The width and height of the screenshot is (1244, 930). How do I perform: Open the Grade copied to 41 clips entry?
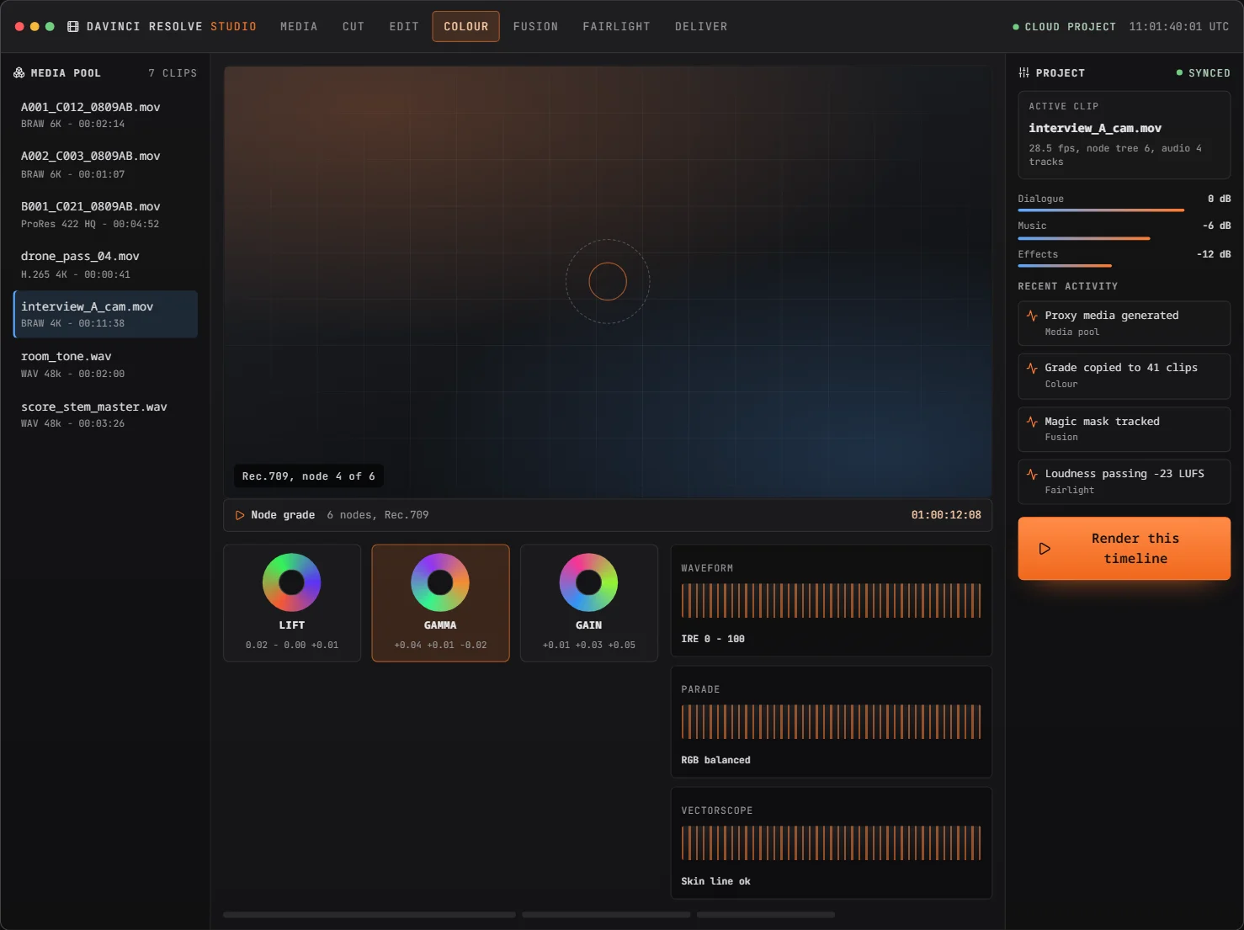[x=1124, y=376]
